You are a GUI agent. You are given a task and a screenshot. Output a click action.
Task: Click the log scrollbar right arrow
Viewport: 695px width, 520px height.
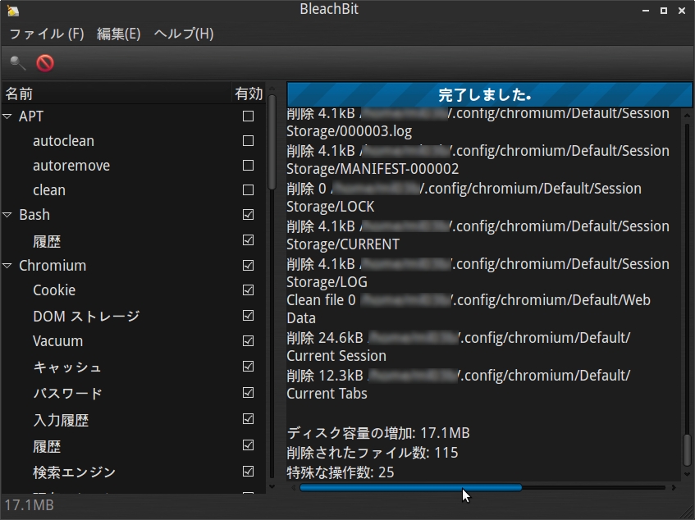pos(674,488)
